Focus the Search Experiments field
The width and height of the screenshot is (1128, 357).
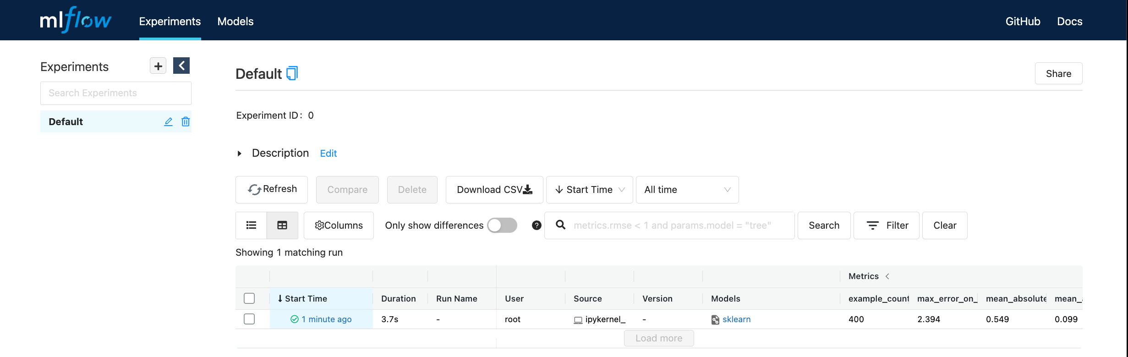[116, 93]
